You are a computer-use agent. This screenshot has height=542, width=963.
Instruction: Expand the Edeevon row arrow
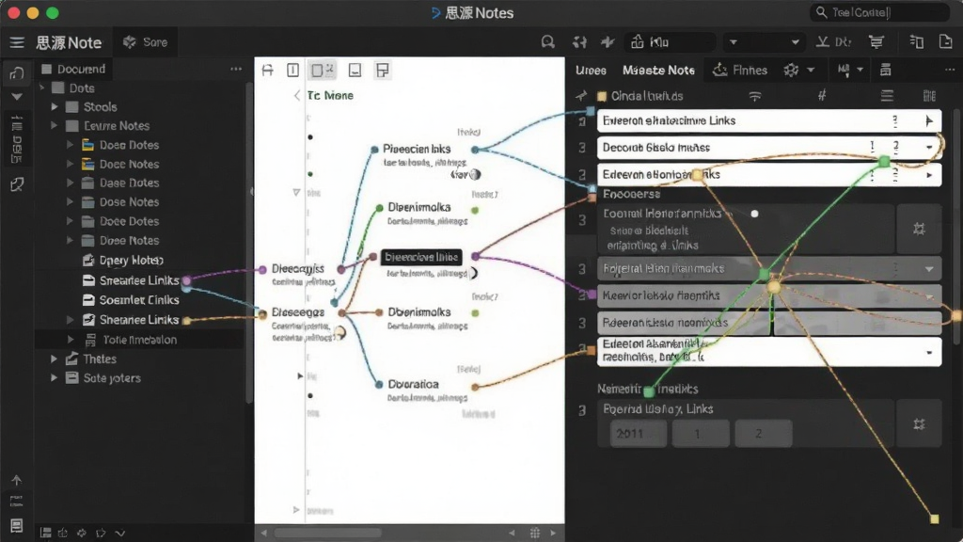[929, 175]
